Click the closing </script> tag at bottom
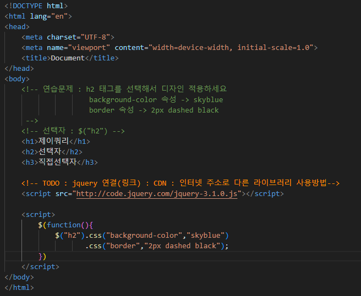The image size is (361, 296). (40, 267)
